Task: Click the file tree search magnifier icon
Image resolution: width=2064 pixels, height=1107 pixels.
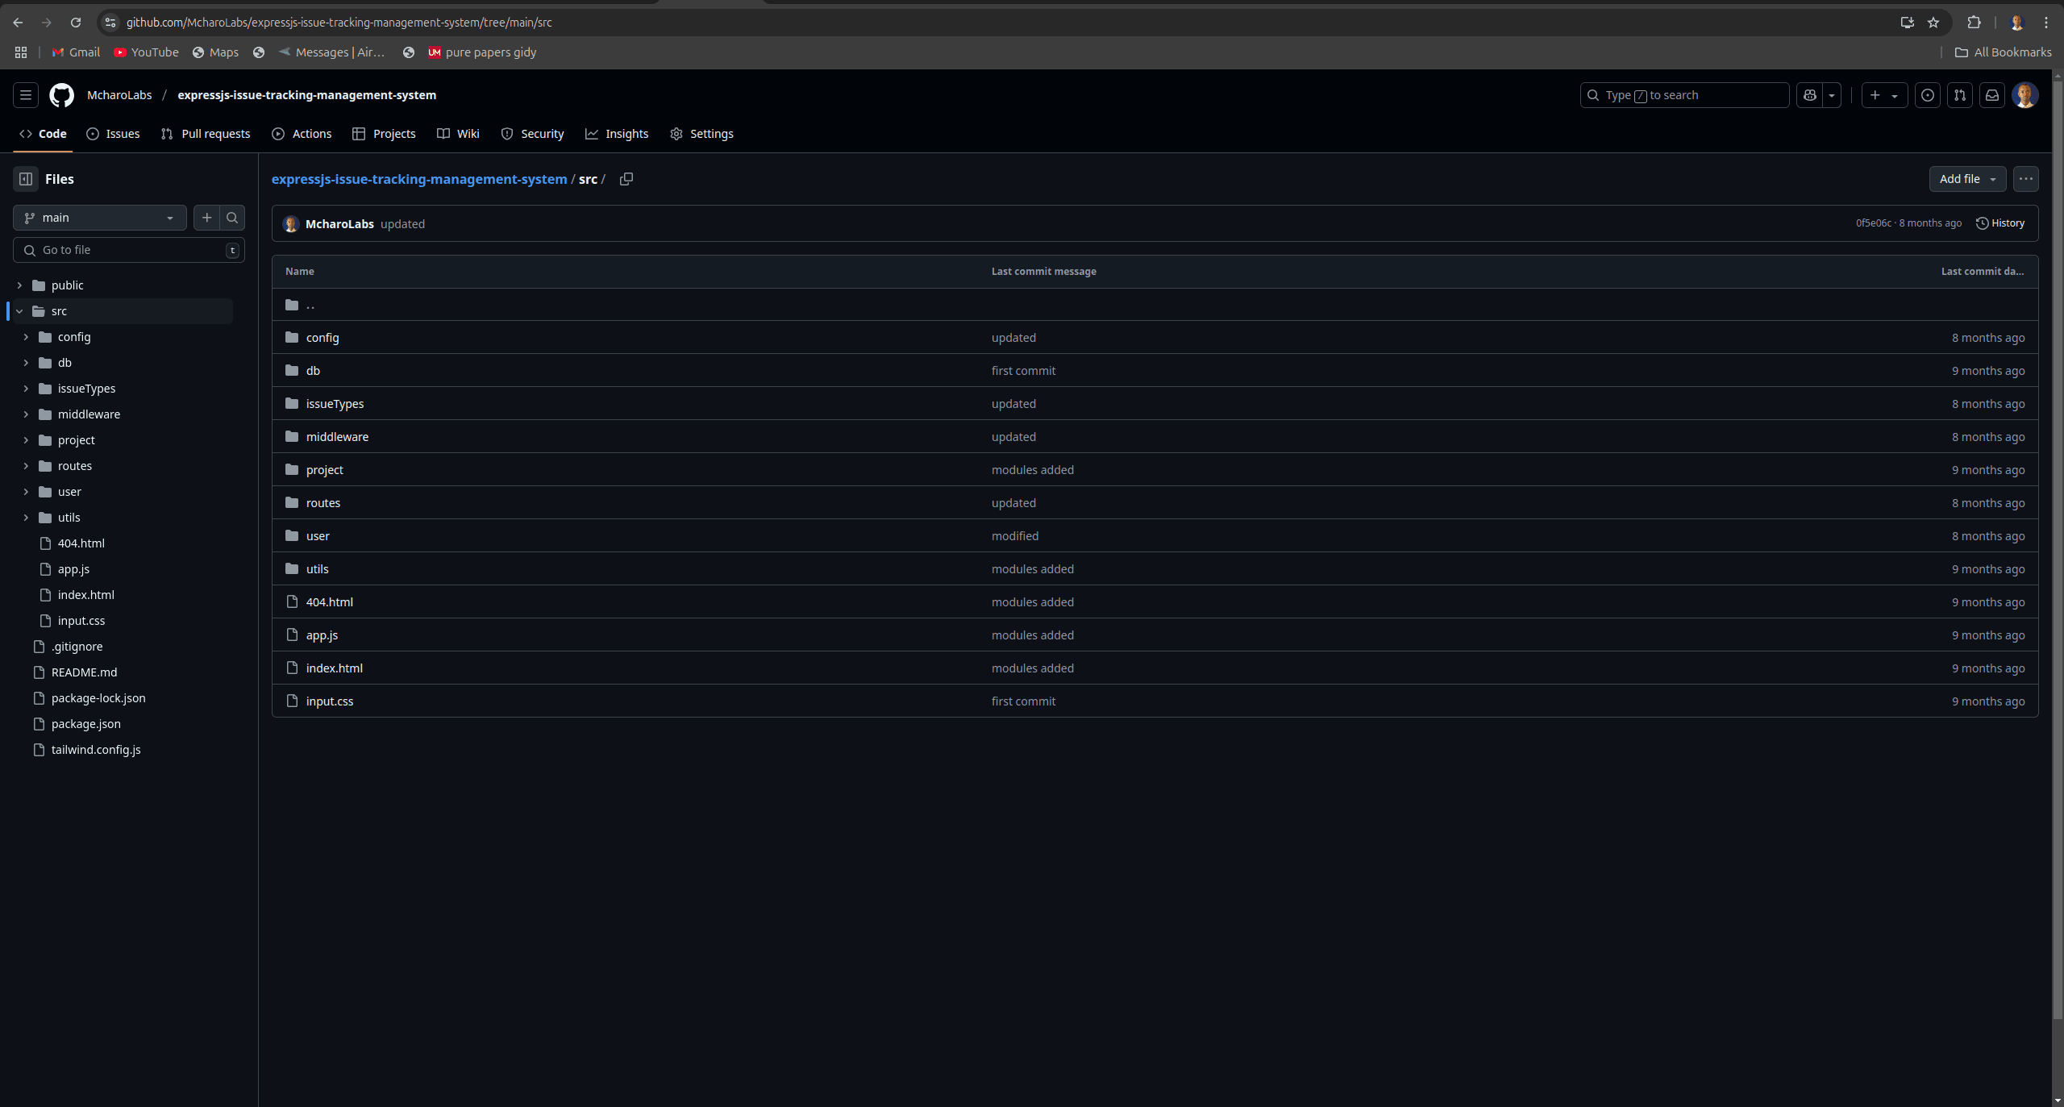Action: point(231,217)
